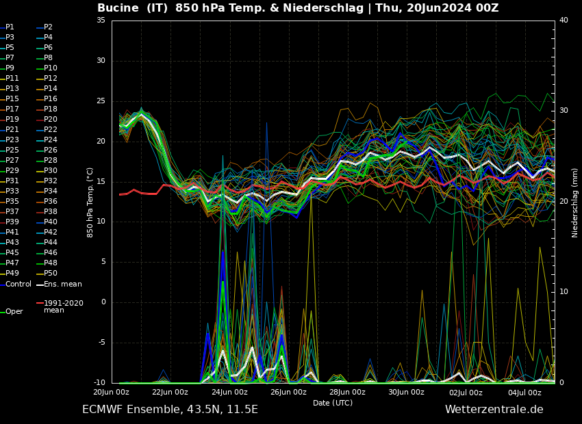The width and height of the screenshot is (582, 424).
Task: Select the 26Jun 00z tick label
Action: click(x=288, y=393)
